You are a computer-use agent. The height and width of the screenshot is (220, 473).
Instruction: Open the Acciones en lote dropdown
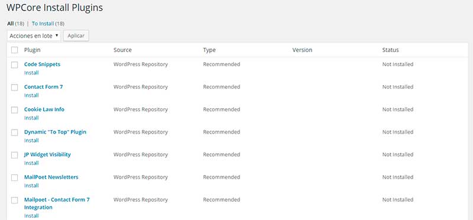34,35
